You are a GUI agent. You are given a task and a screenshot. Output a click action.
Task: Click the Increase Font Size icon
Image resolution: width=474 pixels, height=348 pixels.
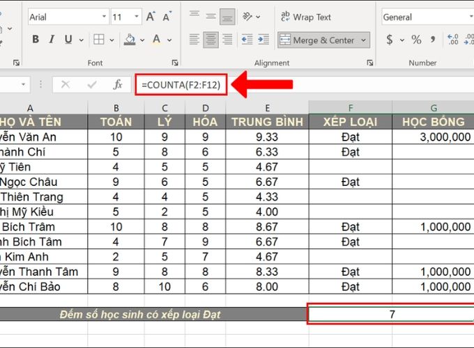point(151,17)
